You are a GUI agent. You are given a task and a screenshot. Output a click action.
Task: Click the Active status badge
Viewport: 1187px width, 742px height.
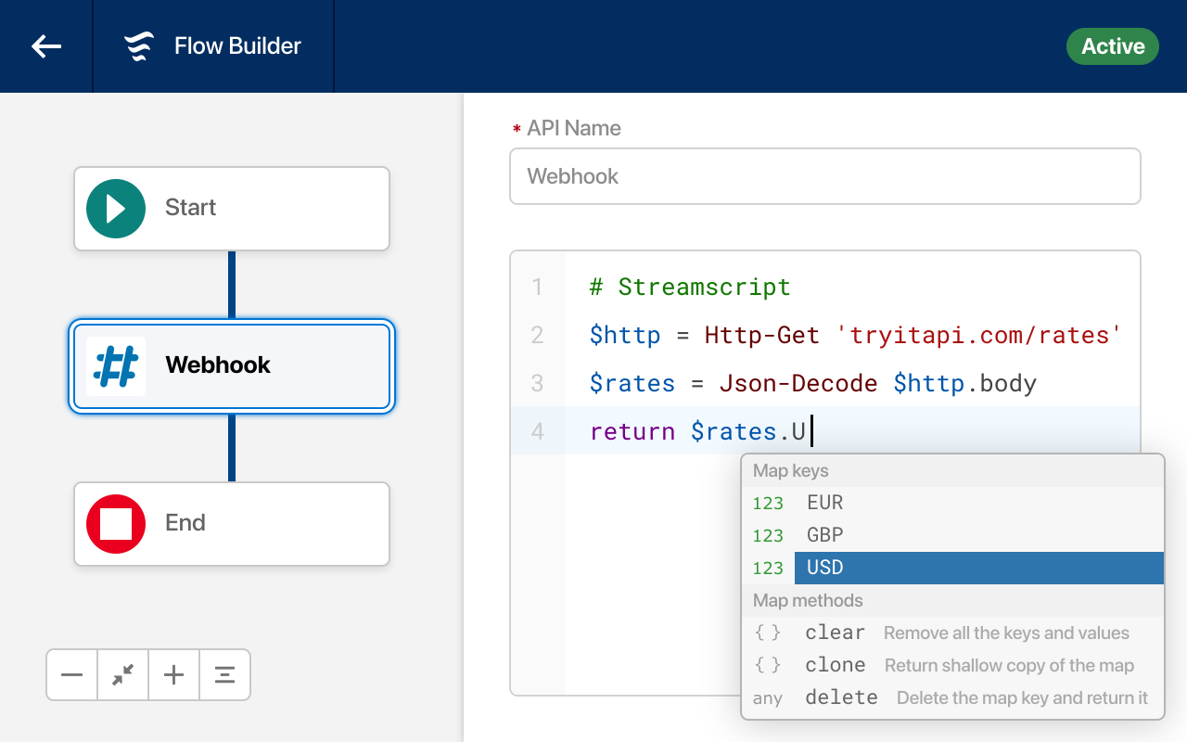1113,46
